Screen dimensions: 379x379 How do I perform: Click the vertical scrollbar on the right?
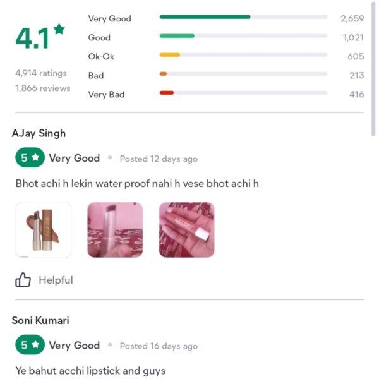(x=373, y=69)
